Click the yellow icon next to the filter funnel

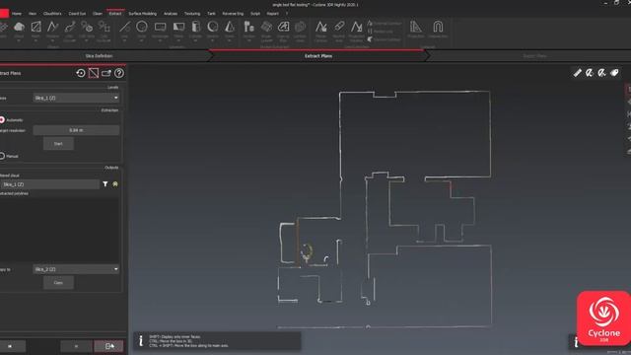click(115, 184)
